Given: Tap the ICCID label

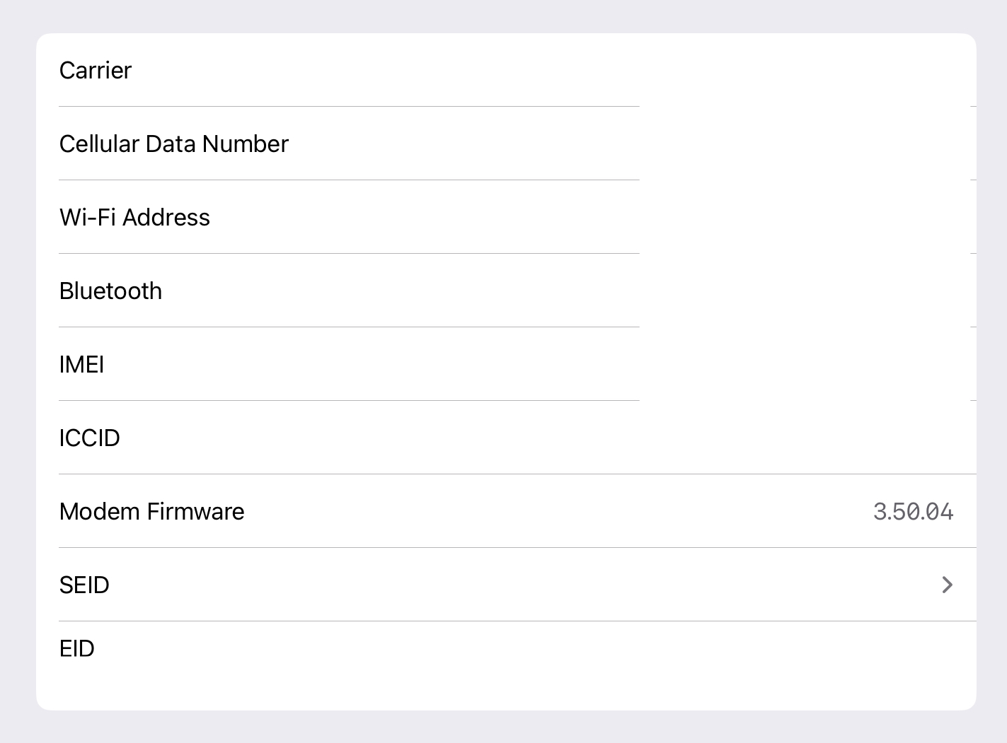Looking at the screenshot, I should [x=89, y=438].
